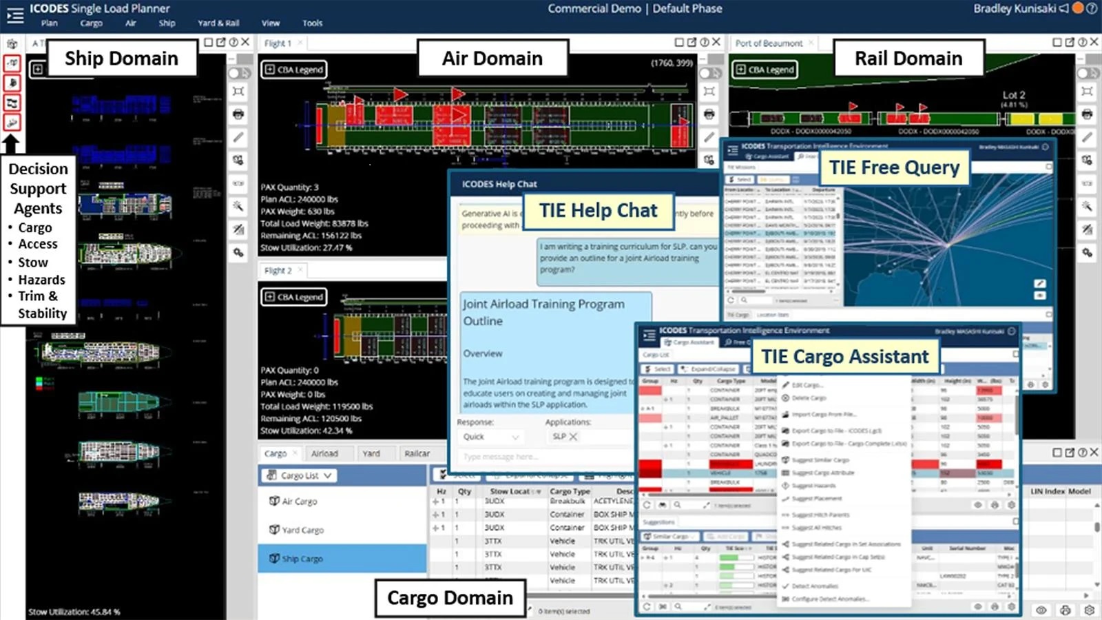Switch to the Railcar tab
This screenshot has height=620, width=1102.
click(417, 453)
